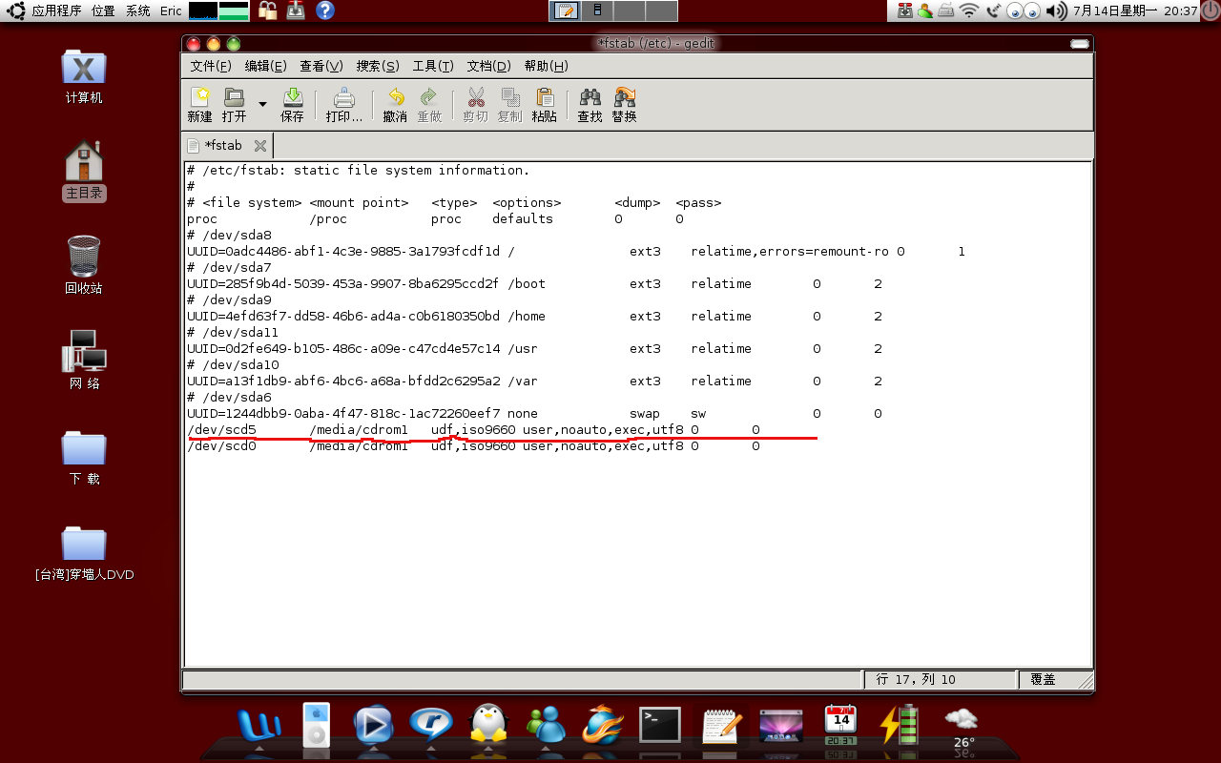Select the *fstab document tab
Screen dimensions: 1221x763
point(223,146)
